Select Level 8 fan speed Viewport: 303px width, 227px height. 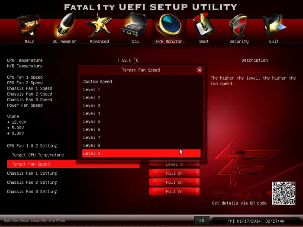[x=141, y=145]
